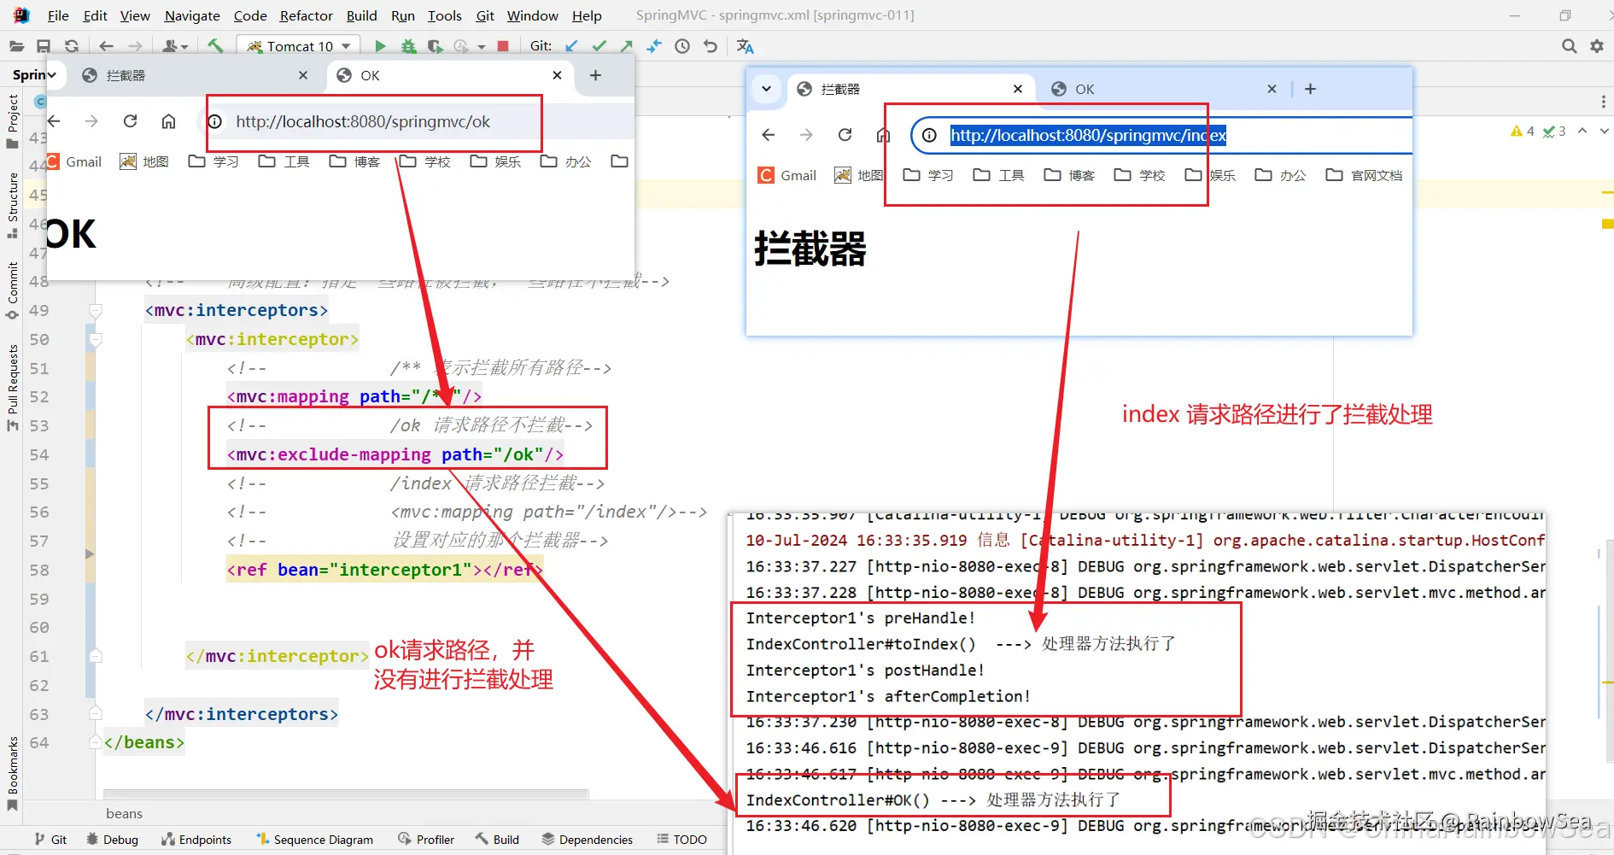
Task: Start a Debug session via the bug icon
Action: 408,46
